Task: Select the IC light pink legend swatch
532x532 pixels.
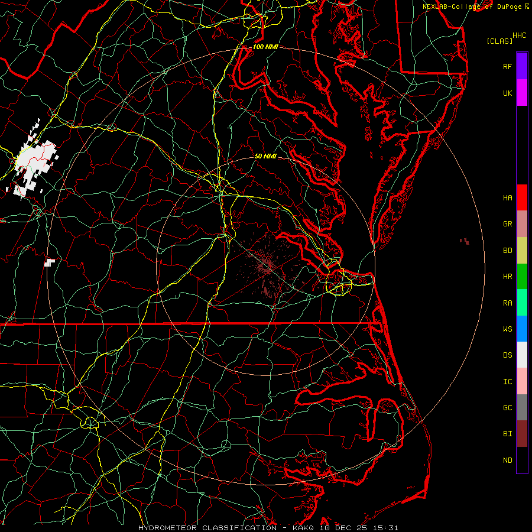Action: click(522, 381)
